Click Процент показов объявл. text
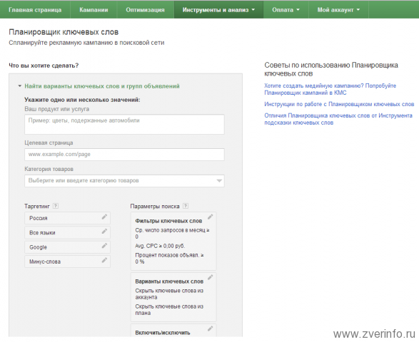 pyautogui.click(x=169, y=258)
